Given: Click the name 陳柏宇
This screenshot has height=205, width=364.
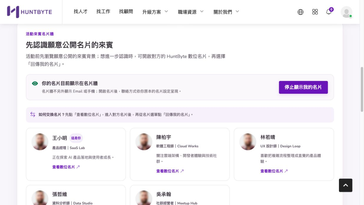Looking at the screenshot, I should click(164, 137).
